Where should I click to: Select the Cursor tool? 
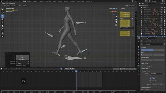2,12
